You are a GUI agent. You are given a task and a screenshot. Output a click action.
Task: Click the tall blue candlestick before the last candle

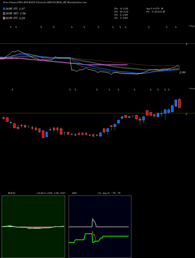pos(176,103)
